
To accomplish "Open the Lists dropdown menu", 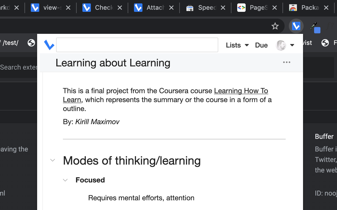I will pos(237,45).
